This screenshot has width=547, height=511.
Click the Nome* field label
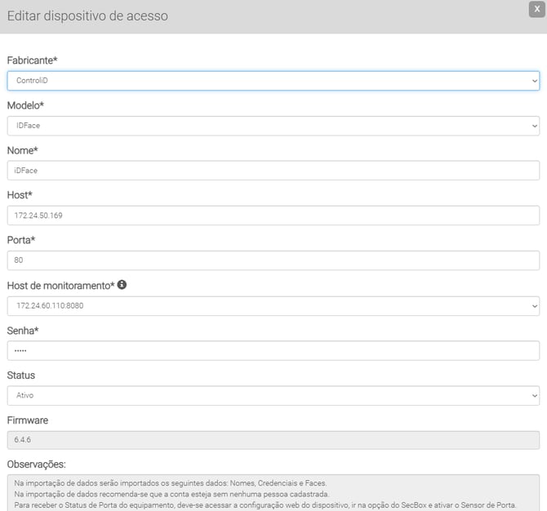point(23,150)
